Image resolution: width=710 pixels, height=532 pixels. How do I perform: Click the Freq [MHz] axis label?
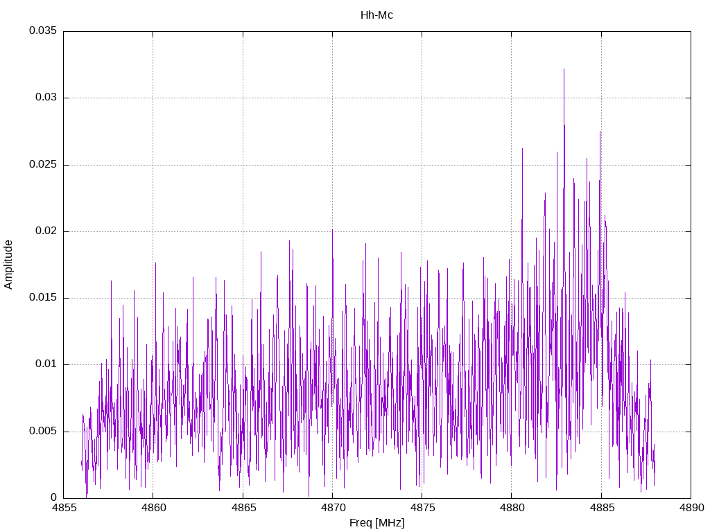click(376, 523)
